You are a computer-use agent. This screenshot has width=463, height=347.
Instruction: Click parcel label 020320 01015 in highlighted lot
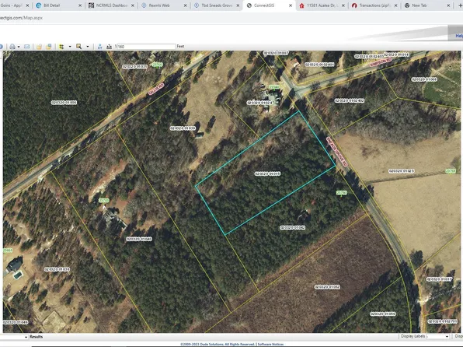click(267, 173)
